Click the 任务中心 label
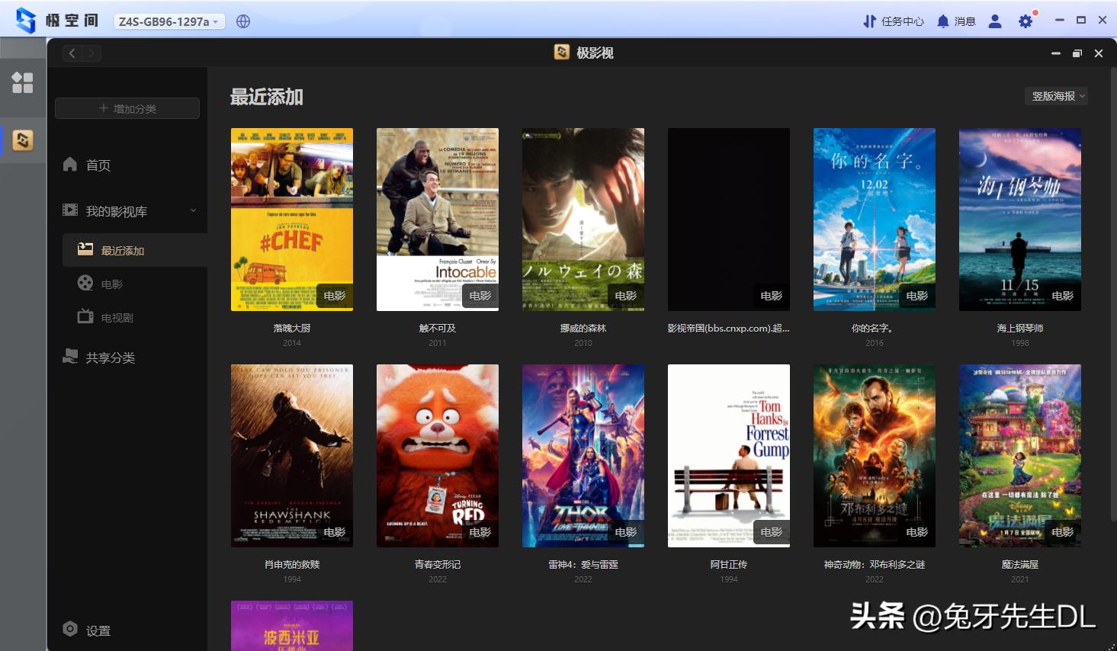Screen dimensions: 1117x651 tap(903, 21)
